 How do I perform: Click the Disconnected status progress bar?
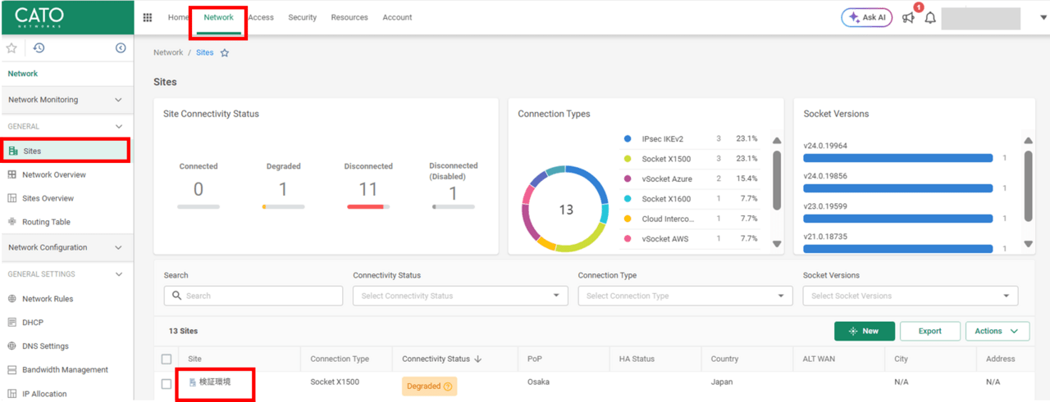pyautogui.click(x=368, y=207)
